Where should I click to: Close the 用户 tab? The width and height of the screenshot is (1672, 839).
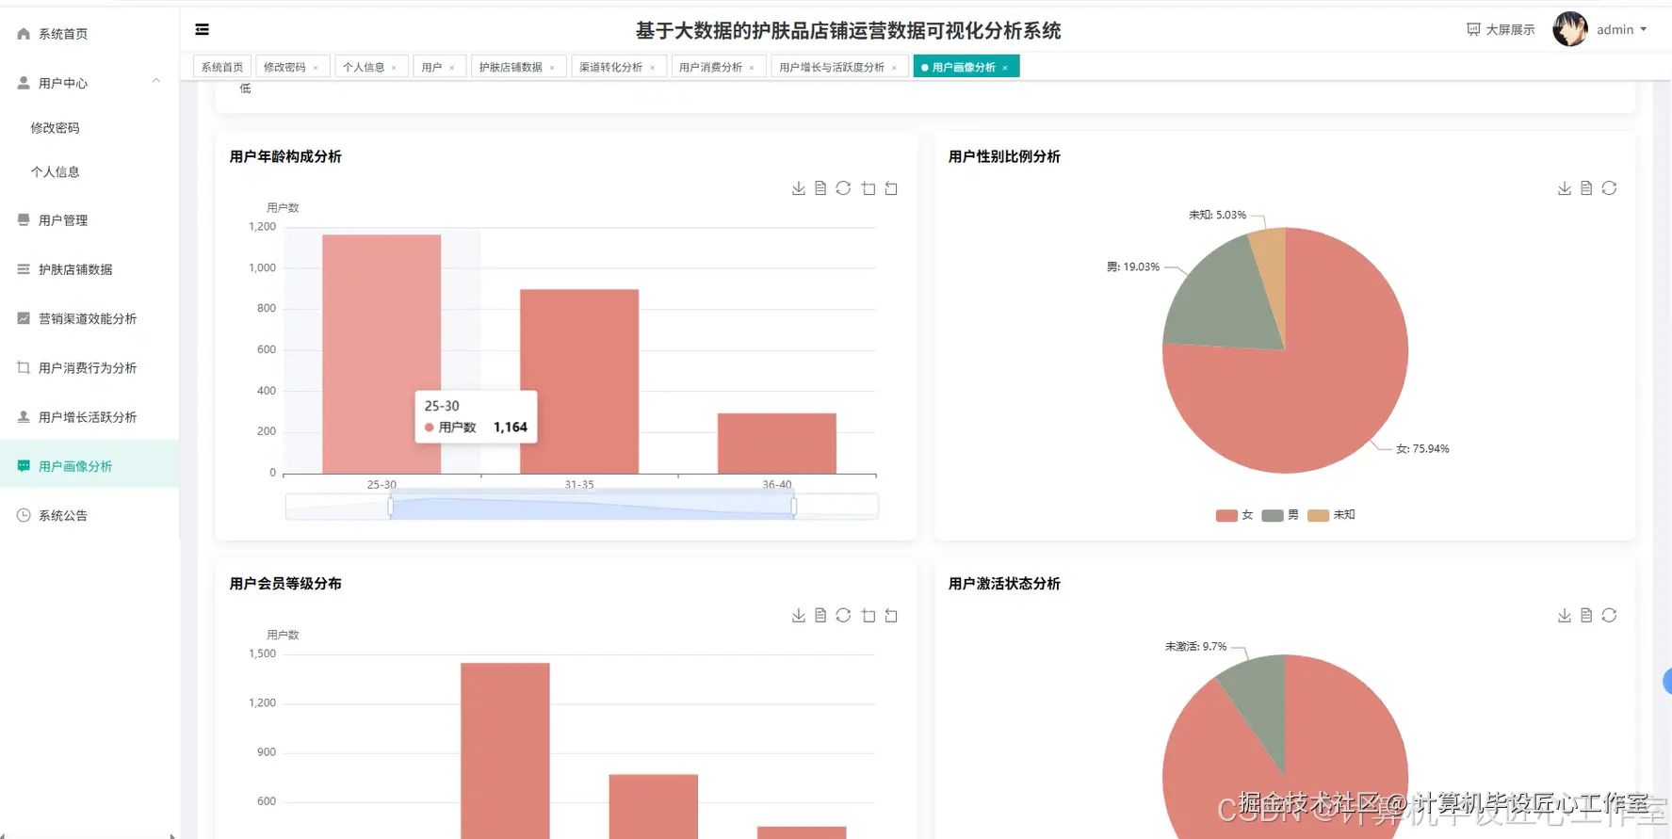452,68
